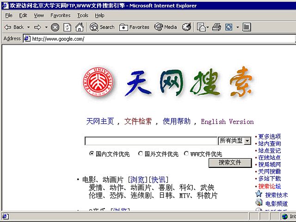Viewport: 296px width, 222px height.
Task: Click into the file search text box
Action: 151,141
